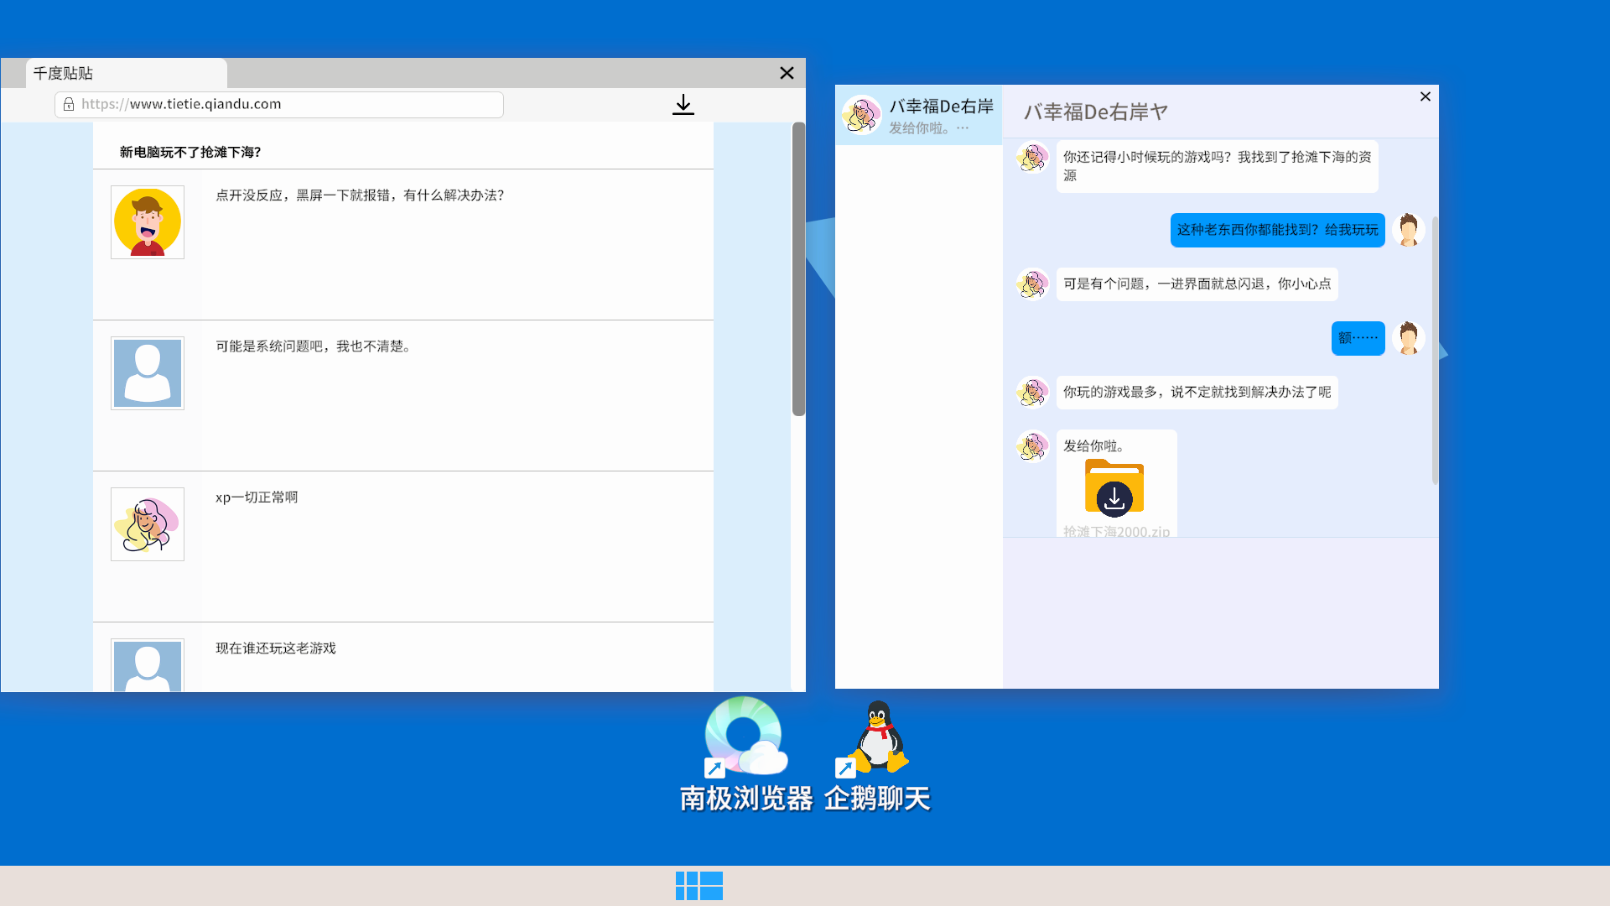Open the 南极浏览器 desktop shortcut

743,737
